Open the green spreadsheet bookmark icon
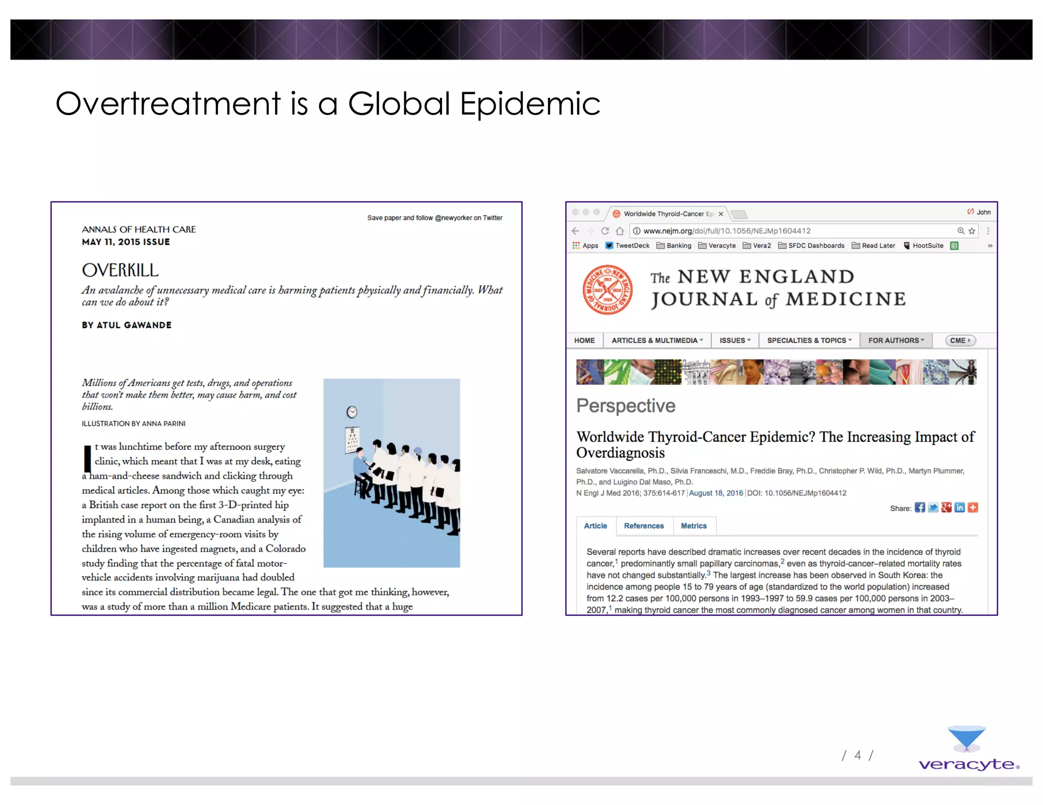Viewport: 1043px width, 805px height. pyautogui.click(x=954, y=246)
